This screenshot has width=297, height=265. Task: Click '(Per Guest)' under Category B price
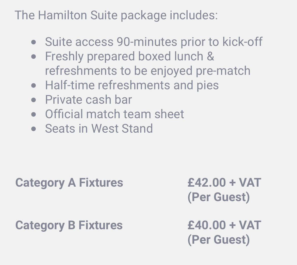[219, 240]
